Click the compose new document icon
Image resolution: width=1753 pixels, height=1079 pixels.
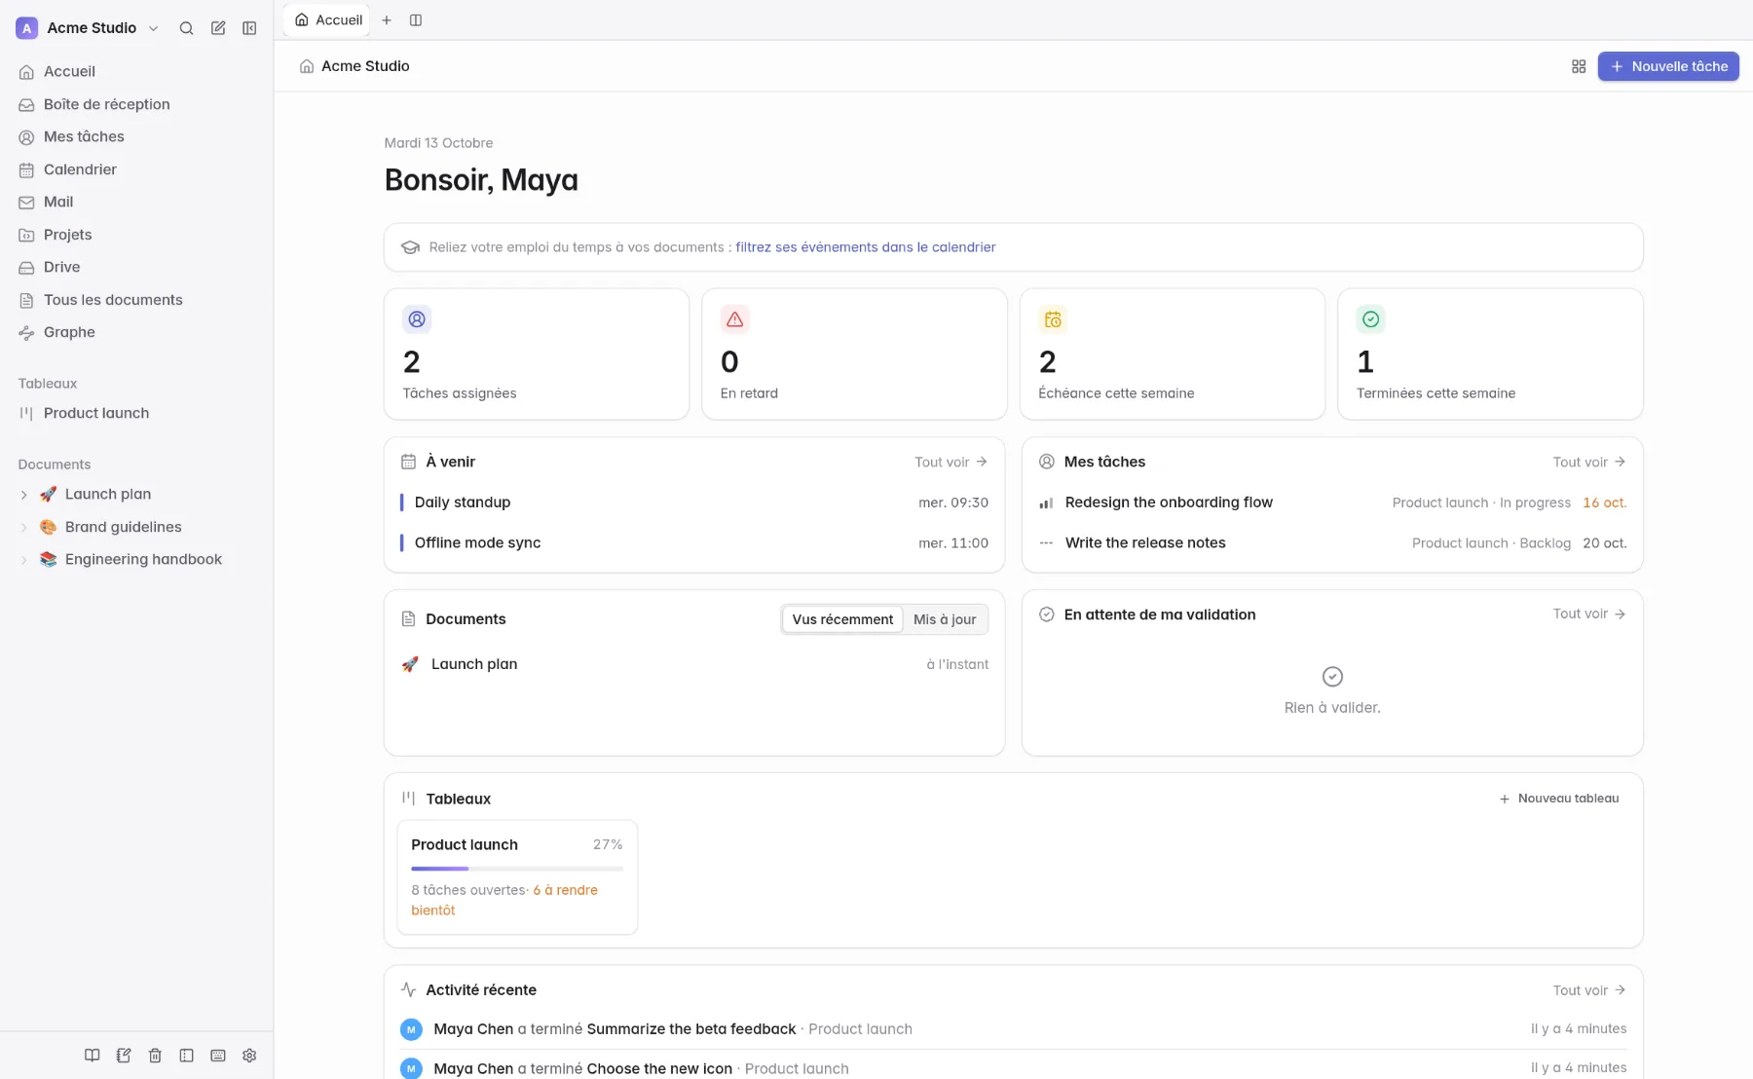[x=218, y=28]
